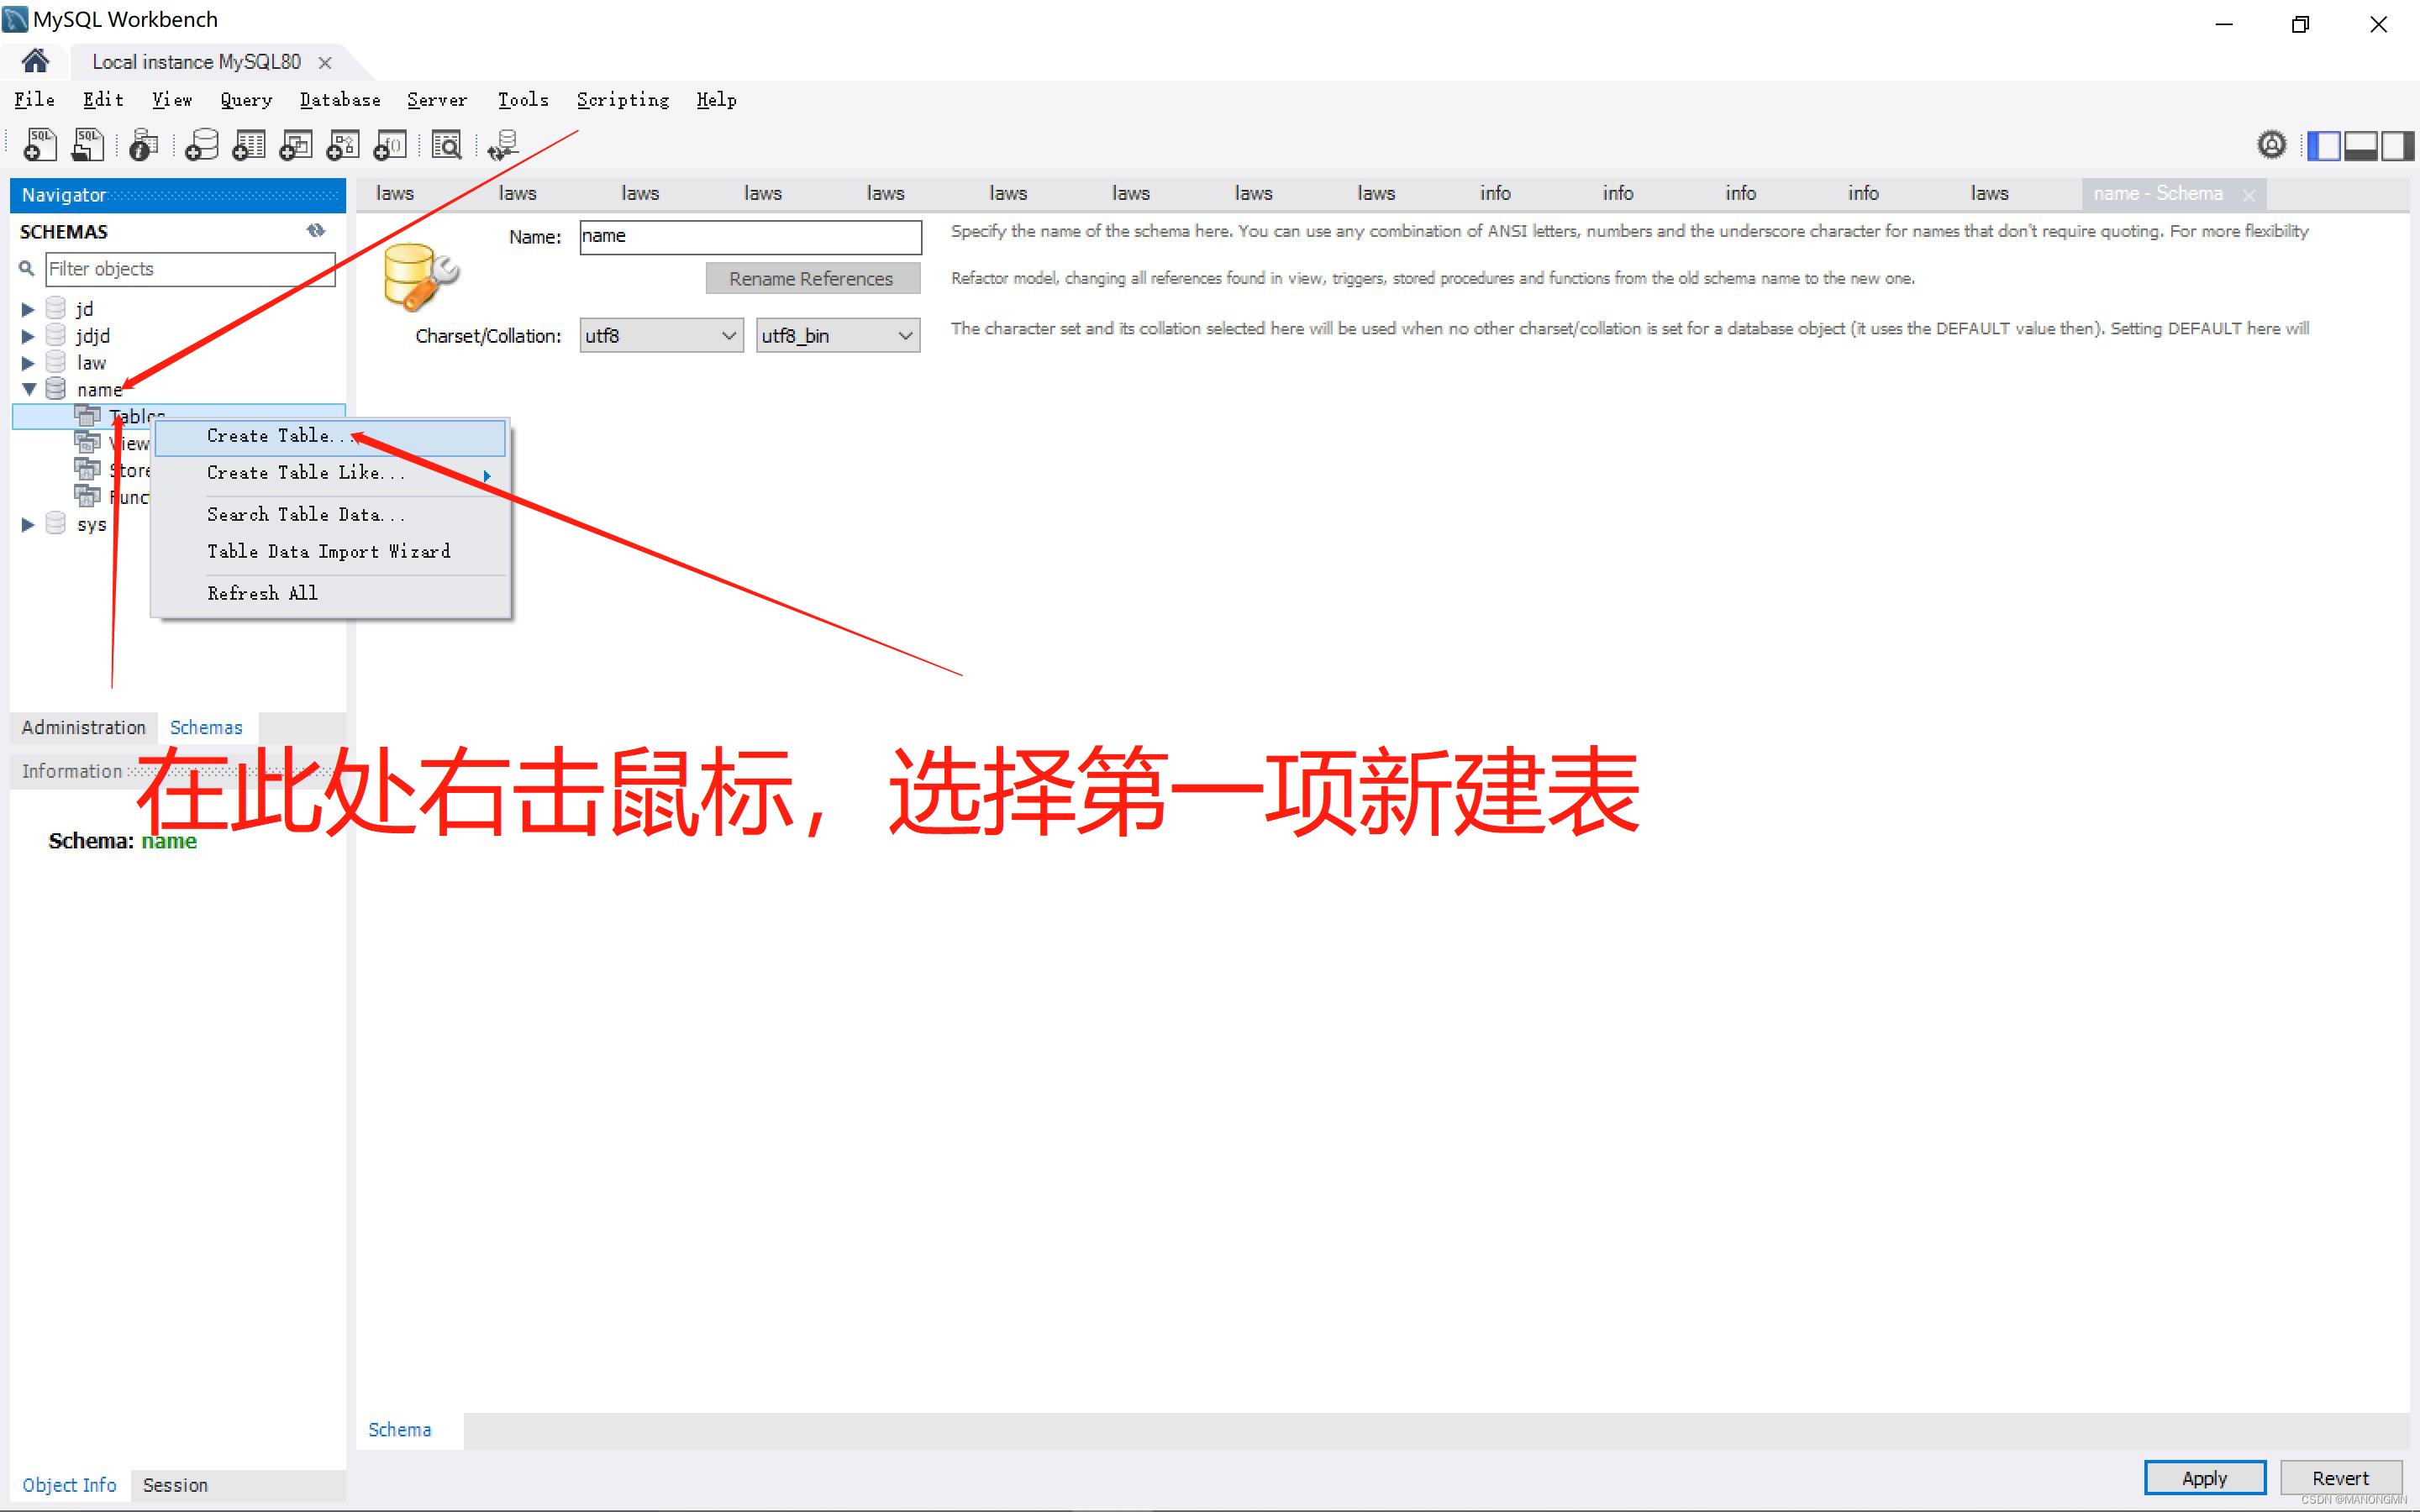This screenshot has height=1512, width=2420.
Task: Click the Stored Procedures folder icon
Action: [x=88, y=469]
